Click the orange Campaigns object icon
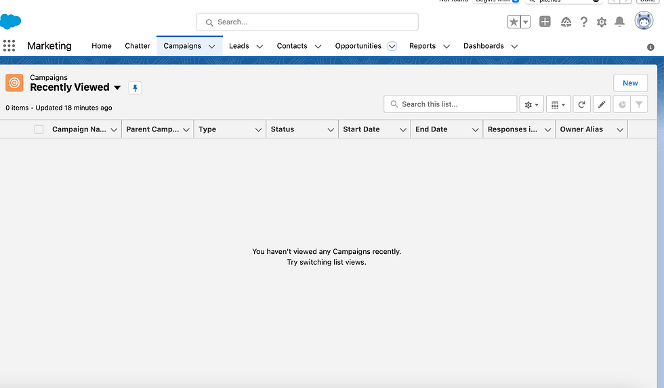664x388 pixels. pos(14,83)
